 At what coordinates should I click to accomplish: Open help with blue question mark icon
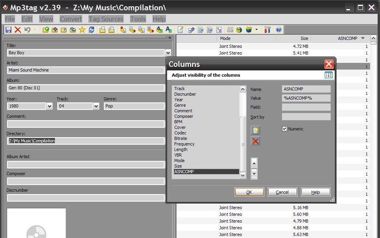tap(279, 30)
